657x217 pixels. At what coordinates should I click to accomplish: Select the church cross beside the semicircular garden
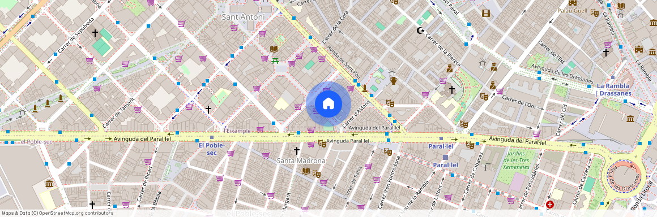point(452,89)
